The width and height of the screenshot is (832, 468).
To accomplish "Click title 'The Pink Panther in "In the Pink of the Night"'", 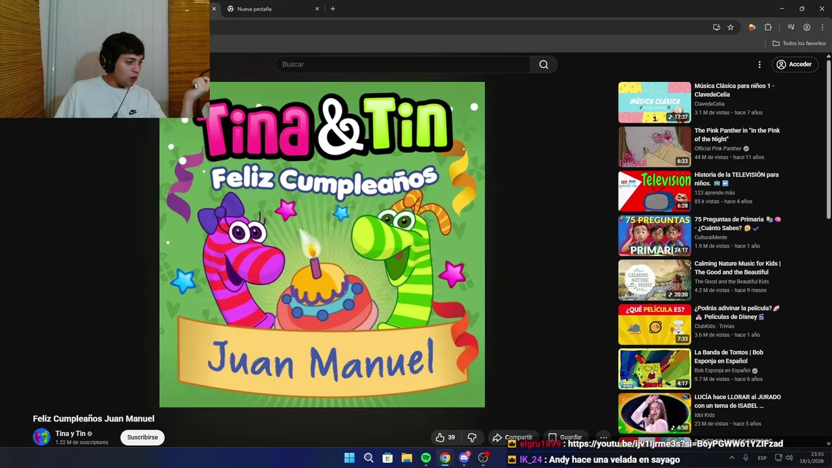I will point(737,135).
